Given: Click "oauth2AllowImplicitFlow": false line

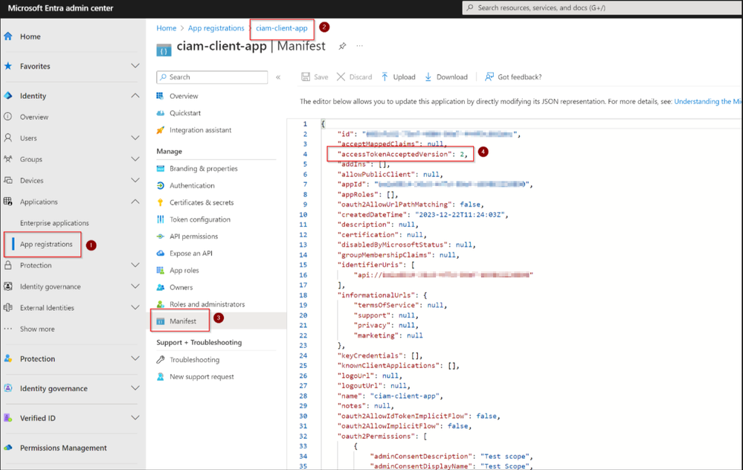Looking at the screenshot, I should click(x=404, y=426).
